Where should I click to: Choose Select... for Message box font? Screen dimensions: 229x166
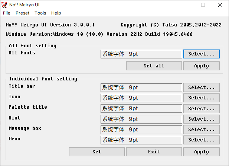202,130
